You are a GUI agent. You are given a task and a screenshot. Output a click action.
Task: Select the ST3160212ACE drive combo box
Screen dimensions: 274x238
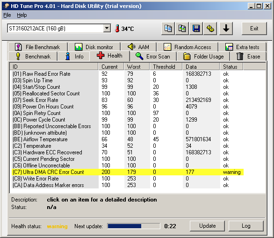click(x=59, y=29)
